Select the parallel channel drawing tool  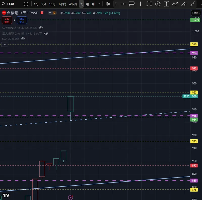click(184, 4)
